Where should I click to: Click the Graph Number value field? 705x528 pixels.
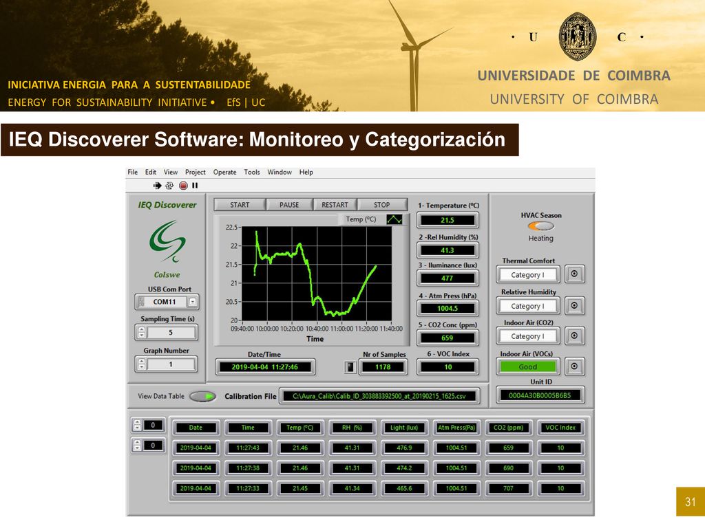tap(171, 364)
